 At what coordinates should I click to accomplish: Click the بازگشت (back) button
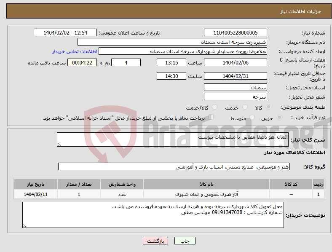155,241
